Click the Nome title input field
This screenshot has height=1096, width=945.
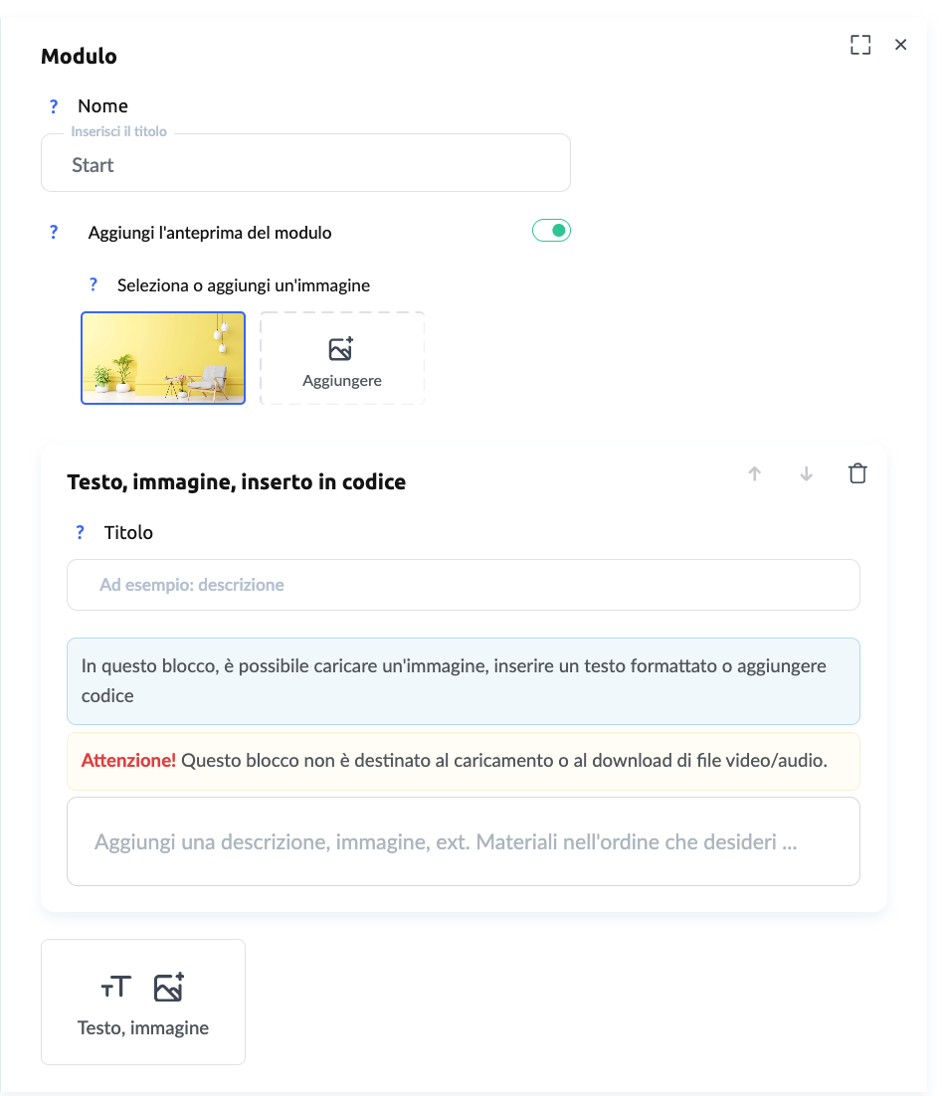tap(305, 165)
